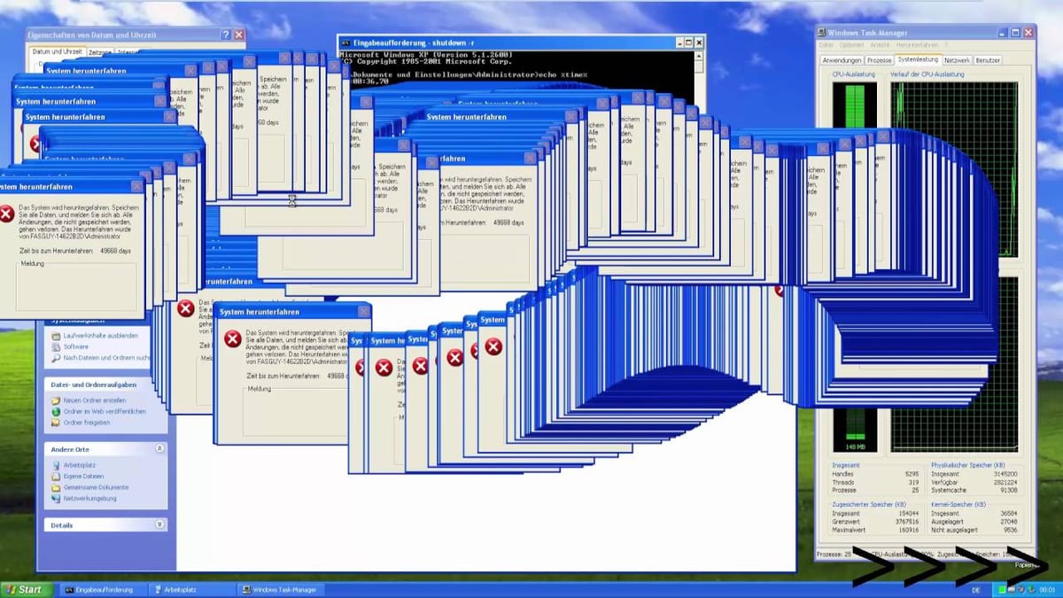Viewport: 1063px width, 598px height.
Task: Collapse the Andere Orte panel chevron
Action: pyautogui.click(x=159, y=449)
